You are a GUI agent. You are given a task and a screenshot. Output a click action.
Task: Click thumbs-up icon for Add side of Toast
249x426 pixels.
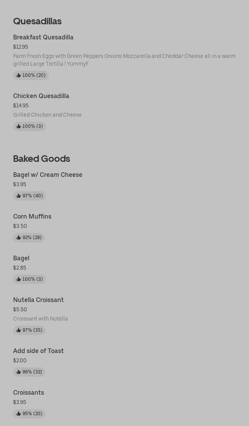pyautogui.click(x=19, y=372)
